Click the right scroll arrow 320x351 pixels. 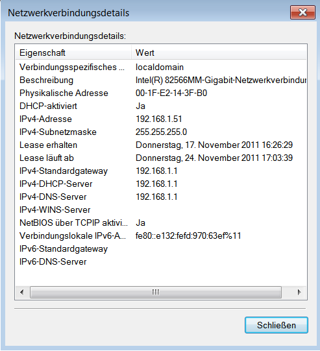pyautogui.click(x=299, y=292)
